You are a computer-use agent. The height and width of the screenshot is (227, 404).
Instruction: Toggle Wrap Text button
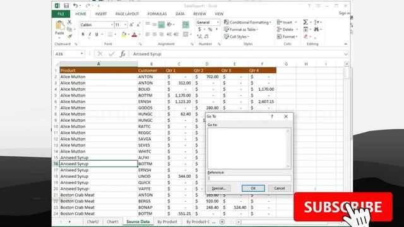(x=186, y=25)
